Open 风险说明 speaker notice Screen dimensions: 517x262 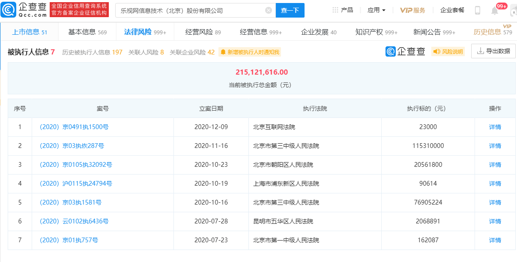tap(448, 51)
